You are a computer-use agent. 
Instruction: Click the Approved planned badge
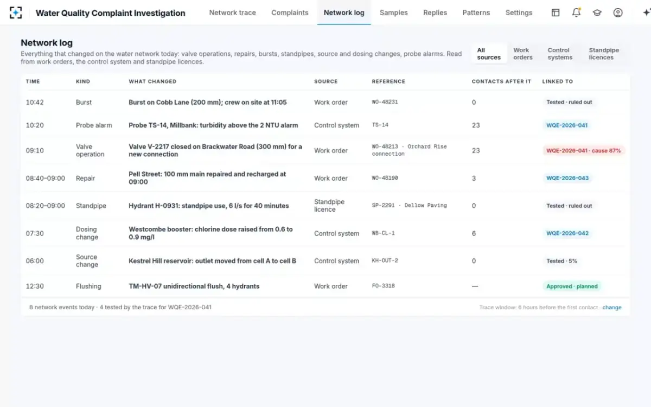[572, 286]
